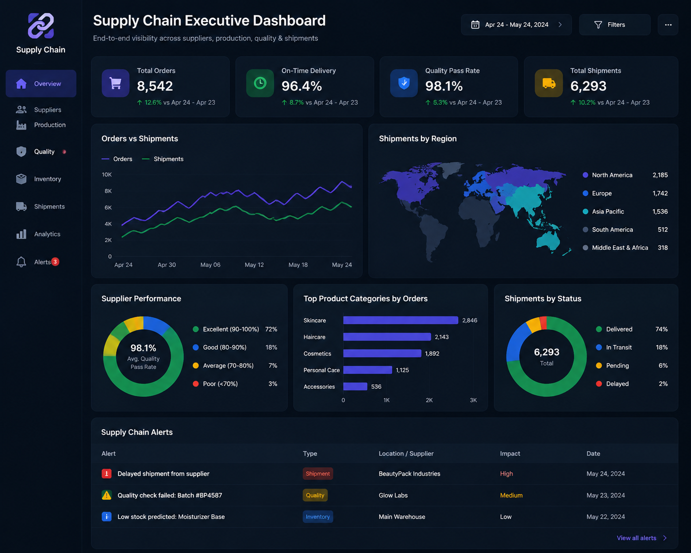Click the Overview home icon
The image size is (691, 553).
click(21, 84)
